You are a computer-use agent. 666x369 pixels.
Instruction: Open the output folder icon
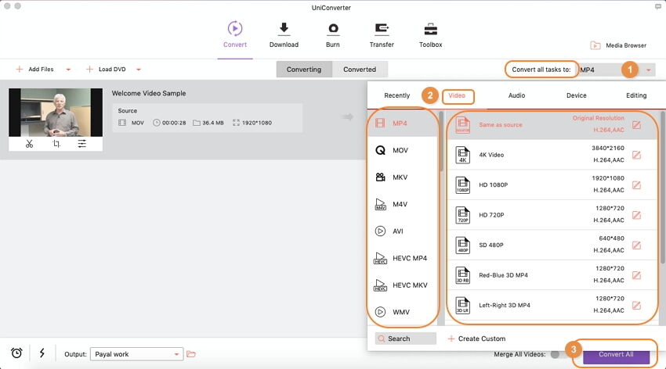coord(191,354)
